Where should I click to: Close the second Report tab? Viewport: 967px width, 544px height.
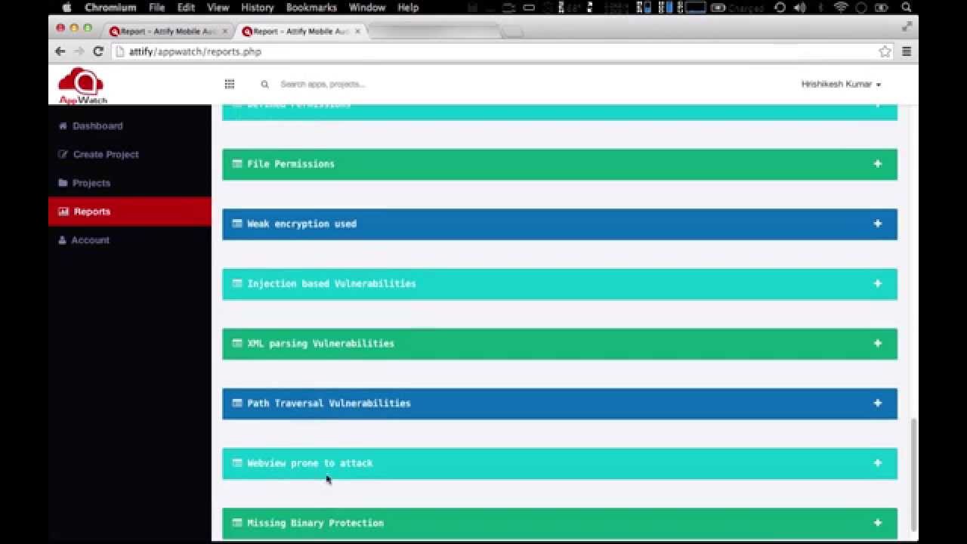[x=358, y=31]
